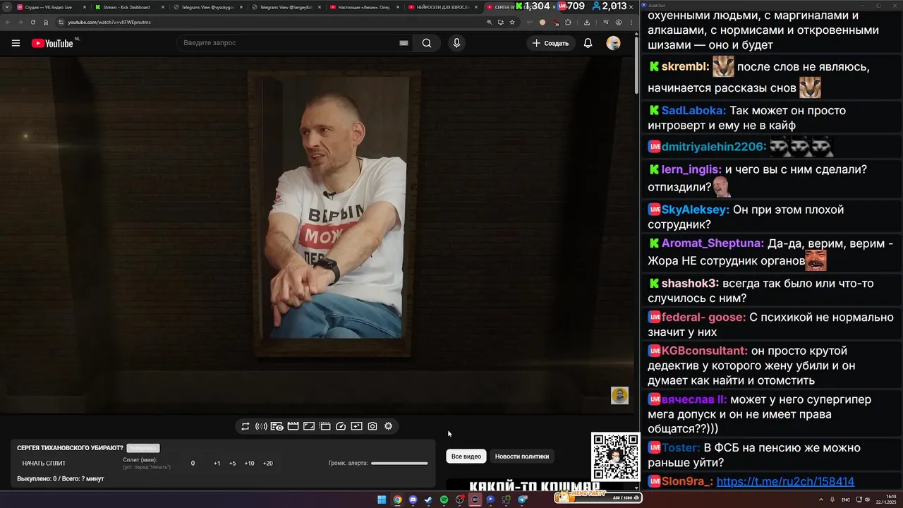903x508 pixels.
Task: Click НАЧАТЬ СПЛИТ
Action: click(44, 464)
